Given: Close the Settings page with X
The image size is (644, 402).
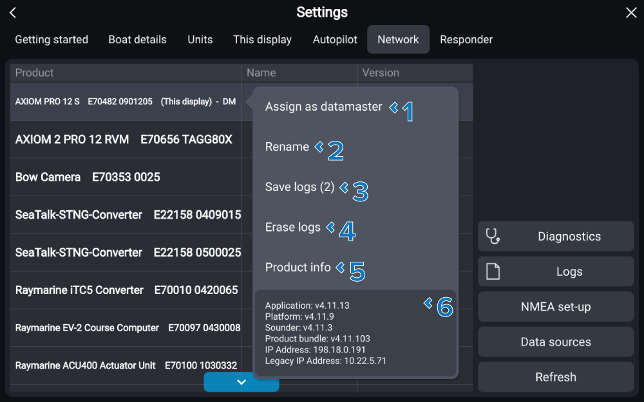Looking at the screenshot, I should 631,13.
